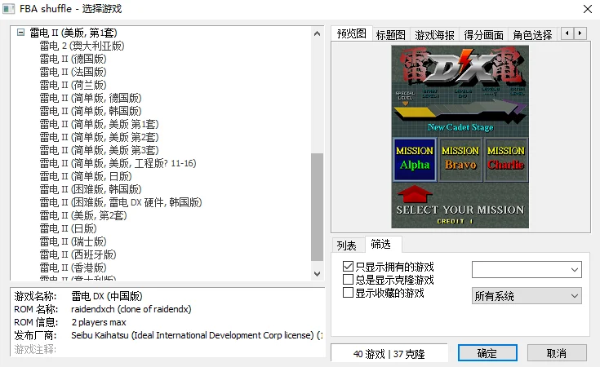Switch to the 得分画面 tab
The image size is (600, 367).
pyautogui.click(x=483, y=35)
